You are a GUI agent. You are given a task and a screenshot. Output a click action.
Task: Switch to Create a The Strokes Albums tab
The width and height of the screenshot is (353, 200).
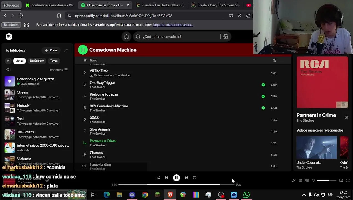[x=161, y=5]
